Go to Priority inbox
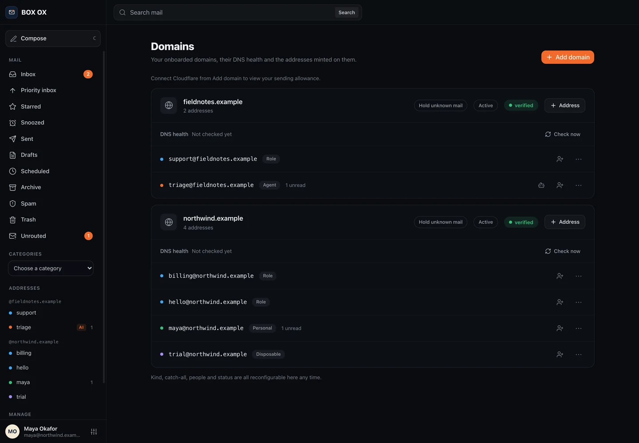639x443 pixels. tap(51, 90)
